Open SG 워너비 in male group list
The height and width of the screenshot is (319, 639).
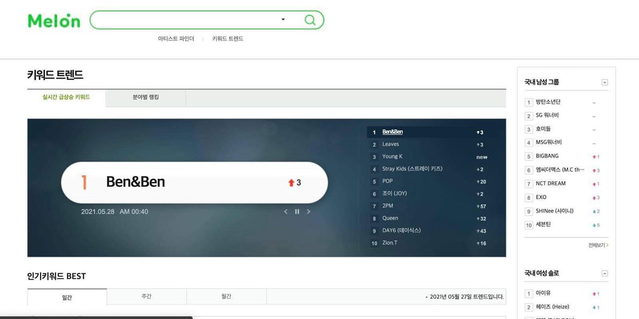pyautogui.click(x=547, y=115)
